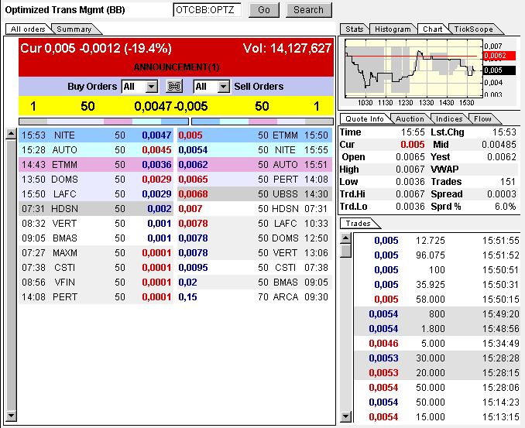525x428 pixels.
Task: Open the Auction tab
Action: [x=410, y=119]
